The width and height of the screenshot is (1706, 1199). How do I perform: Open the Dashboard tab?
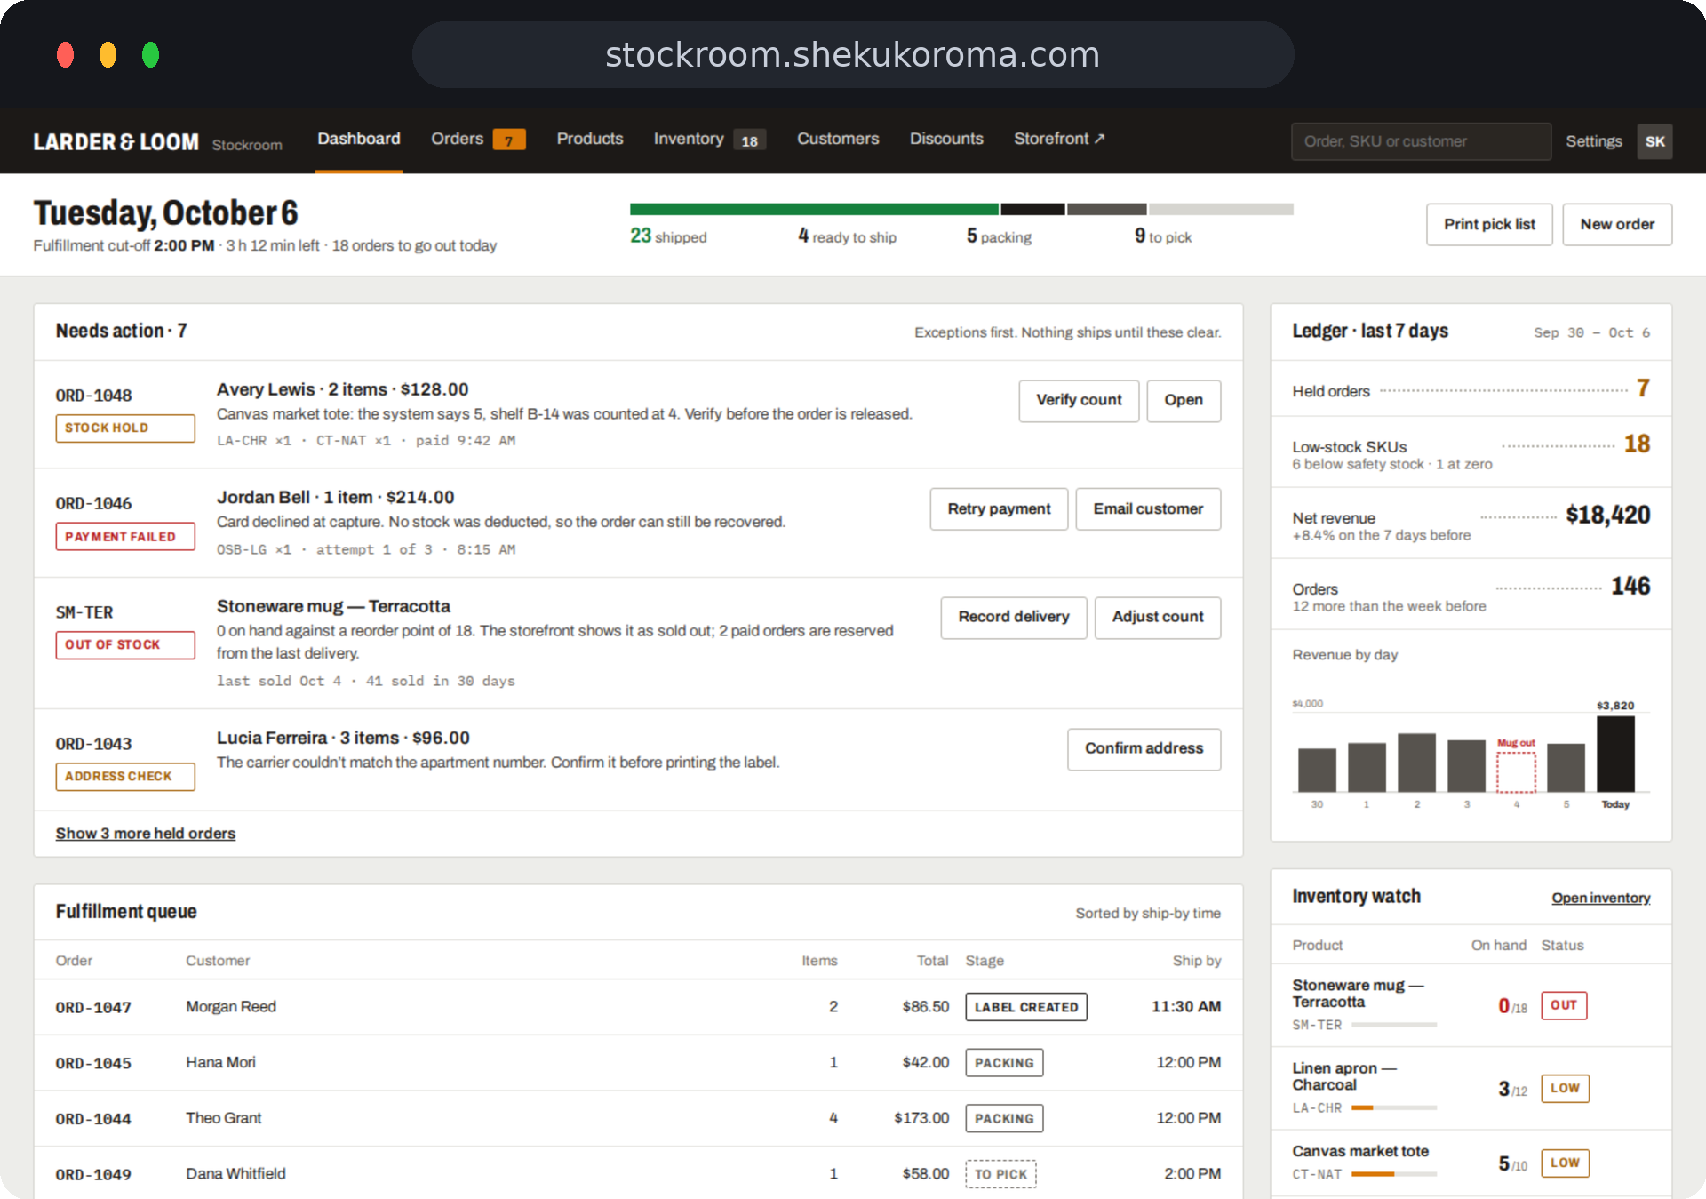359,139
